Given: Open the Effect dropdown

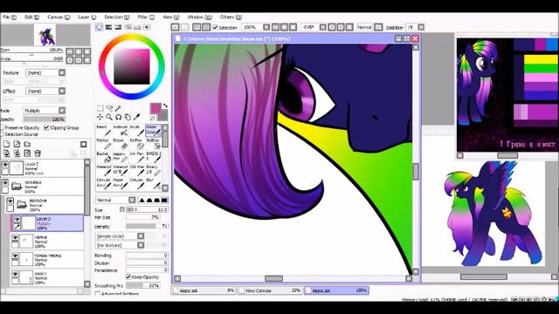Looking at the screenshot, I should [45, 91].
